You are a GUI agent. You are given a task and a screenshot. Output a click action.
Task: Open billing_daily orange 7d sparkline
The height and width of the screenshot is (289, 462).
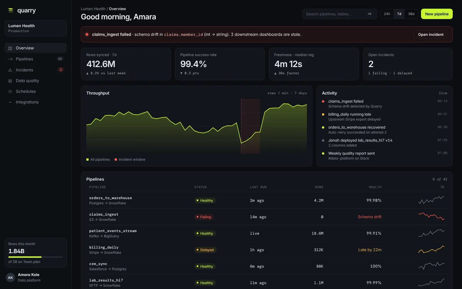tap(431, 249)
